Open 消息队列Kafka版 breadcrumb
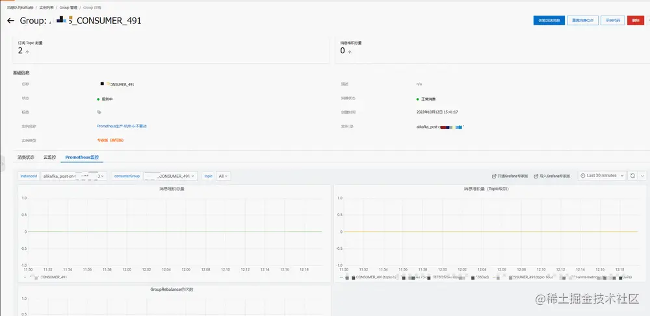Viewport: 650px width, 316px height. (20, 7)
